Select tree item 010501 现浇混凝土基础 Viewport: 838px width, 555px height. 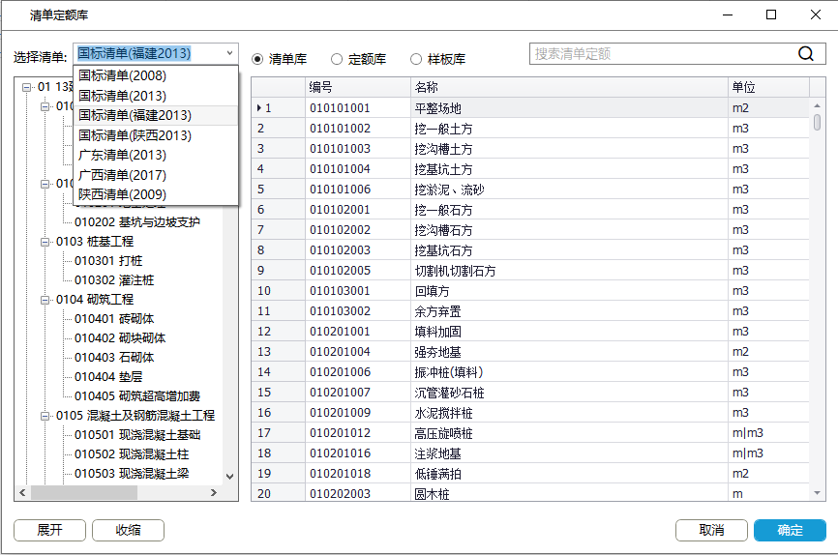click(x=137, y=435)
